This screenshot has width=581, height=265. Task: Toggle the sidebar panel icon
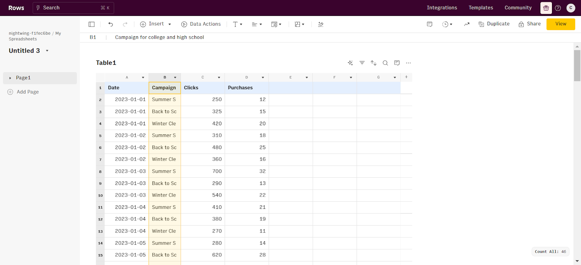[92, 24]
